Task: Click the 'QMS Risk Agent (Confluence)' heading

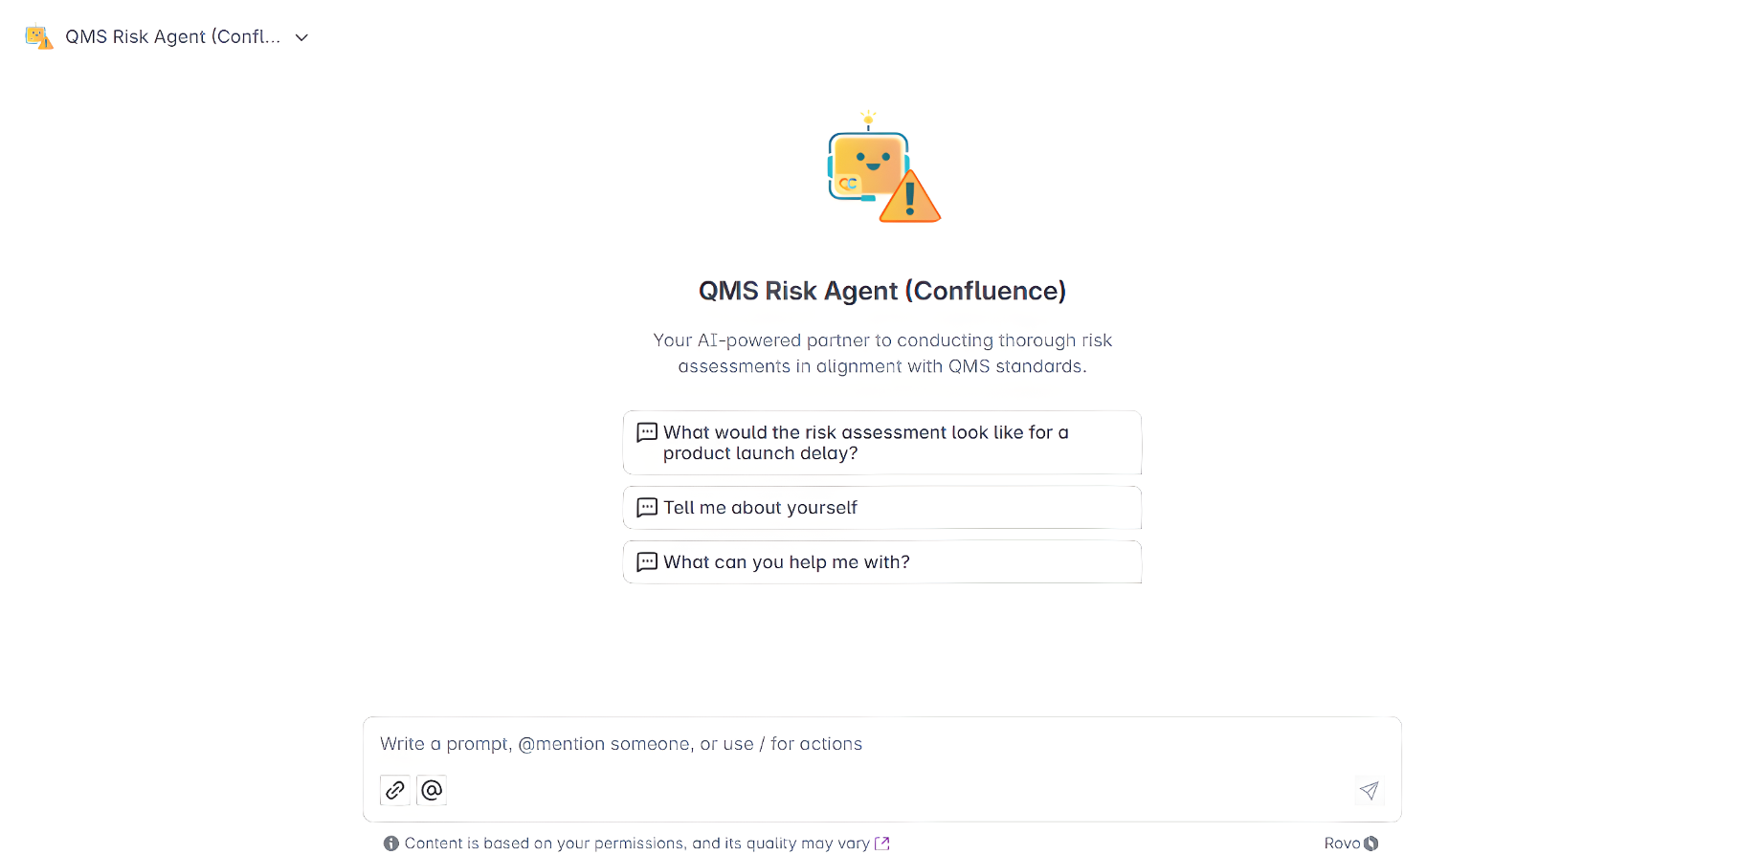Action: (x=881, y=291)
